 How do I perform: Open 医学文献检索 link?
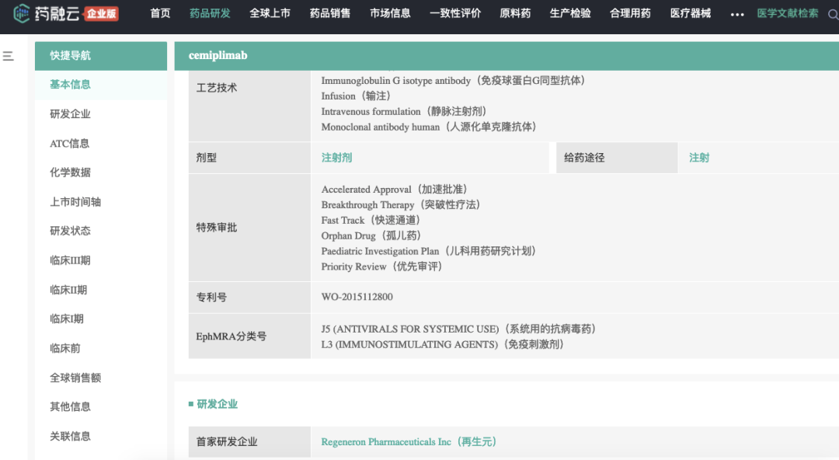coord(787,13)
